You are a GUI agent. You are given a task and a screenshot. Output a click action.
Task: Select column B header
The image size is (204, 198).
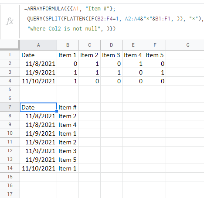point(68,45)
